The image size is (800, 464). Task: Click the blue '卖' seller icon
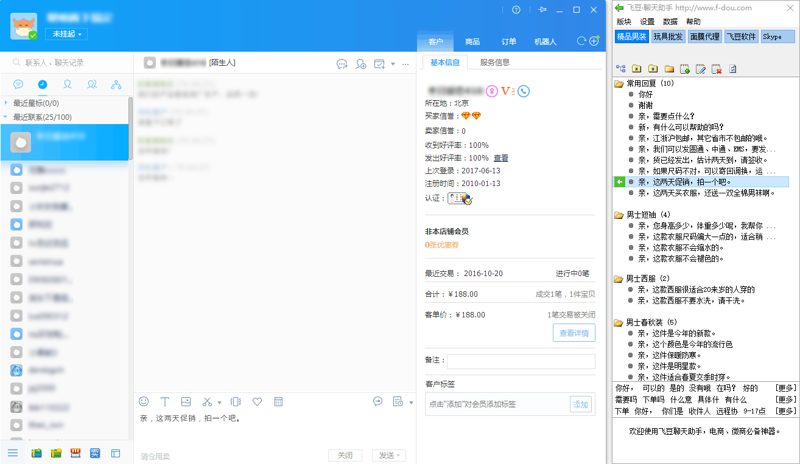95,453
